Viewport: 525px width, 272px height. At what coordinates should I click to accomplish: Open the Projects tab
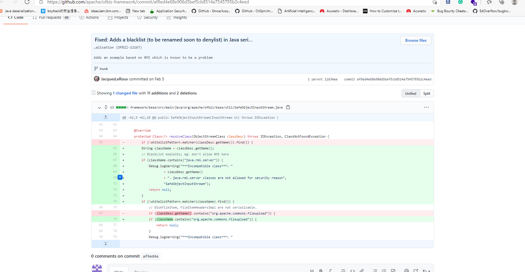(x=118, y=17)
